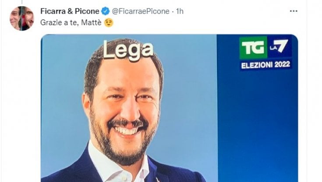Click the LA7 channel logo

280,47
